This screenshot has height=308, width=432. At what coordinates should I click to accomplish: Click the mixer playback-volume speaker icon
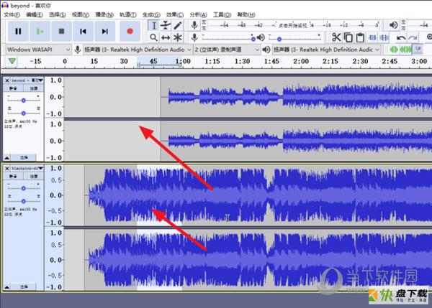point(261,37)
